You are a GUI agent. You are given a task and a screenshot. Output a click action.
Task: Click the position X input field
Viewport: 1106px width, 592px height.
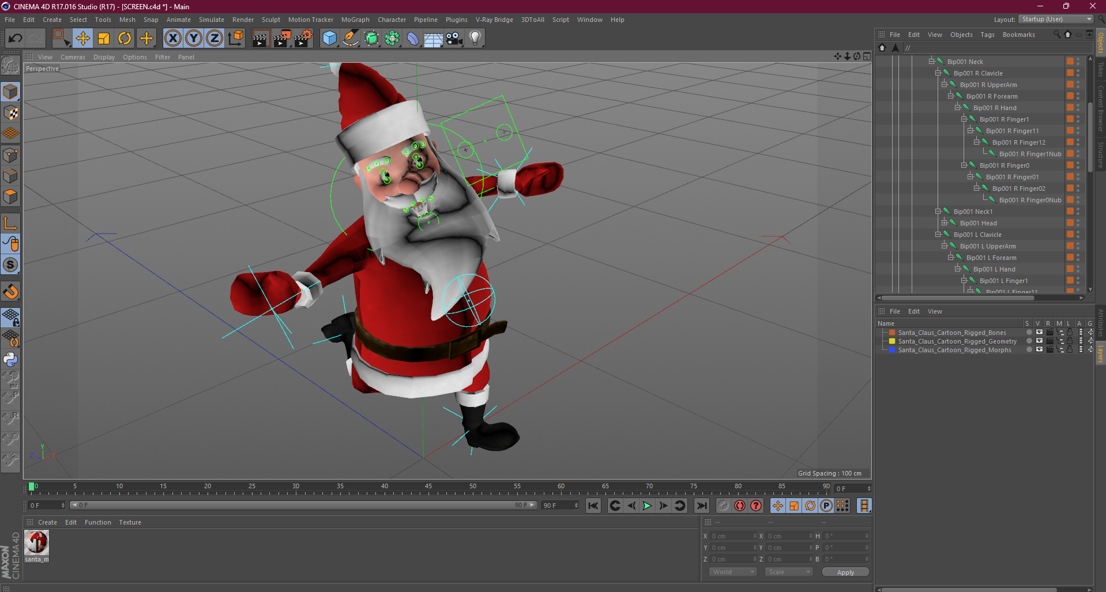733,536
